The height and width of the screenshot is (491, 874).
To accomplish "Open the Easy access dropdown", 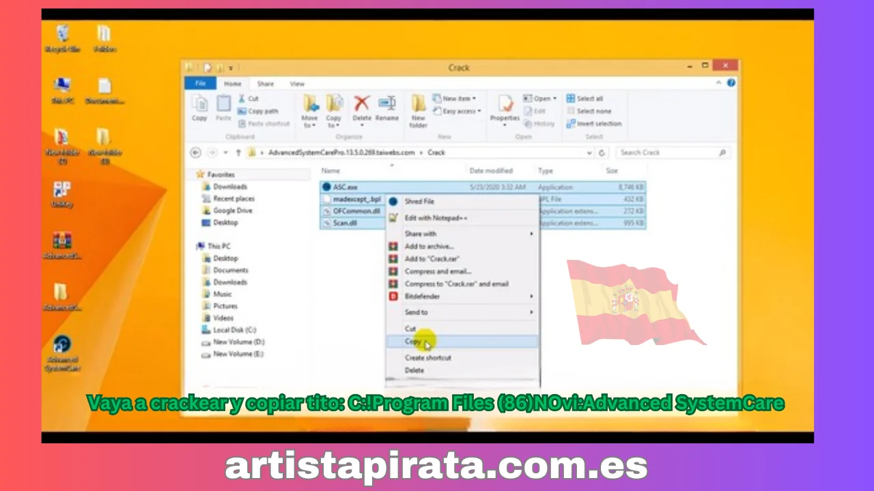I will [457, 111].
